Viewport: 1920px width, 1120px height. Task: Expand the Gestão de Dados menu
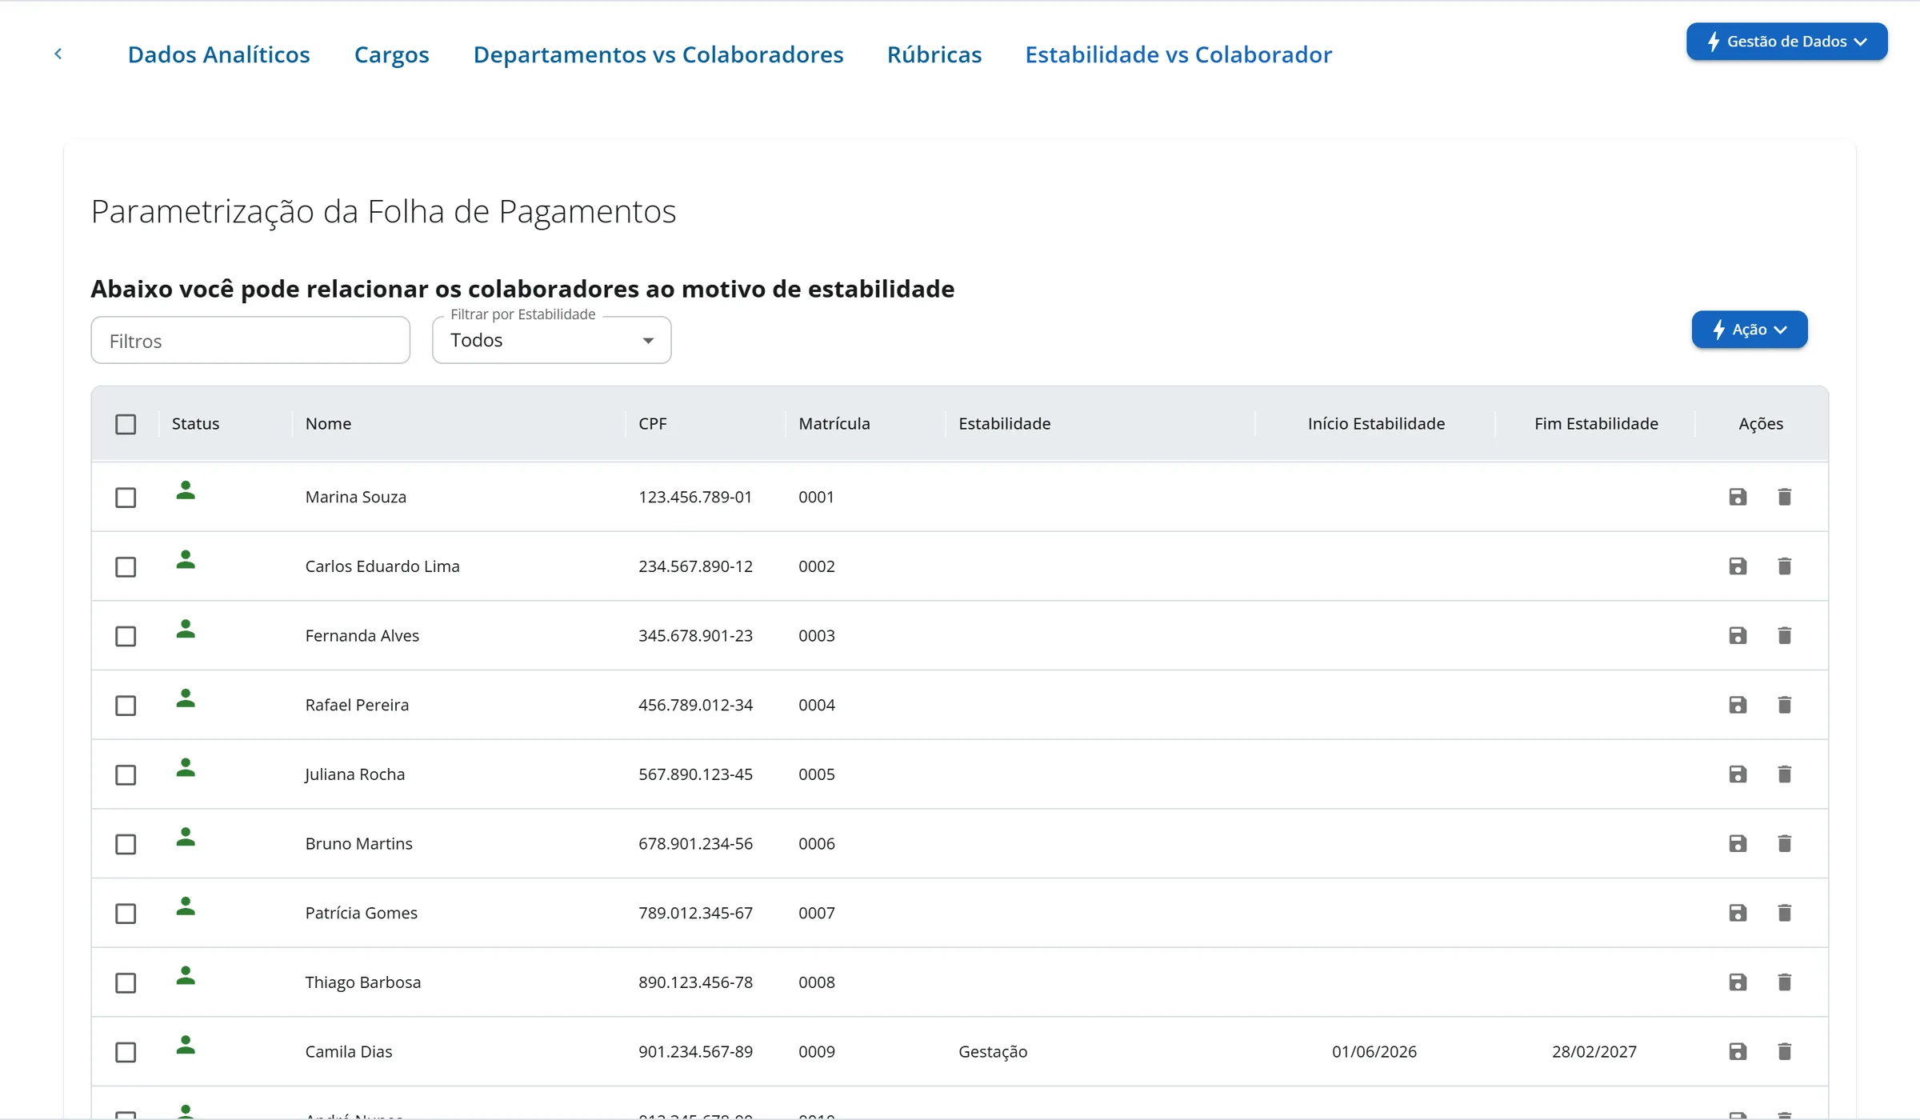point(1786,42)
